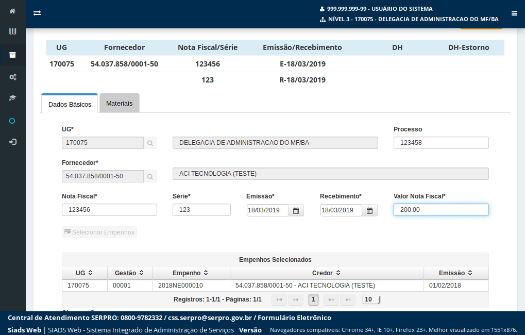
Task: Open the gears settings sidebar icon
Action: click(x=12, y=77)
